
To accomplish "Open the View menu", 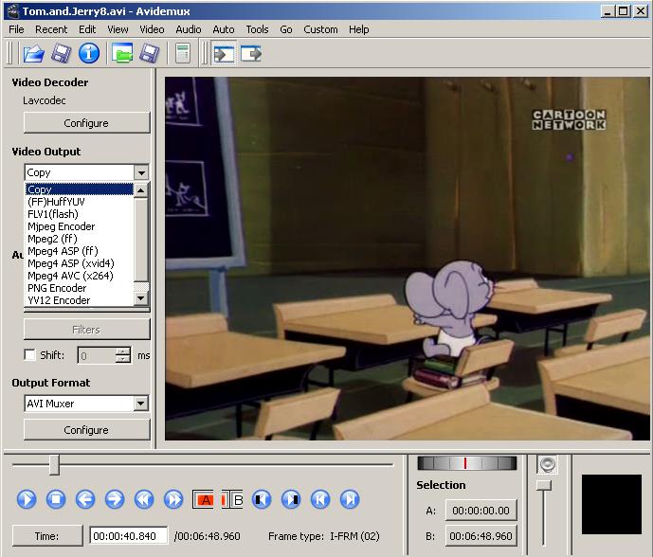I will click(118, 29).
